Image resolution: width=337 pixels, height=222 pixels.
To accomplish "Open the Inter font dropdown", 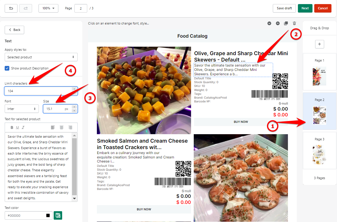I will pos(22,109).
